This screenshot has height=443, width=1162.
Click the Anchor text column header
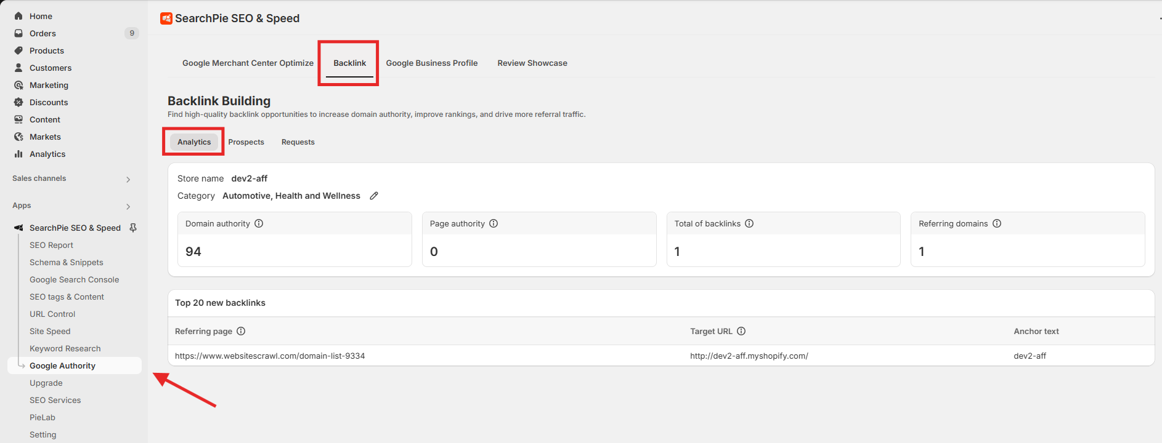click(x=1036, y=331)
